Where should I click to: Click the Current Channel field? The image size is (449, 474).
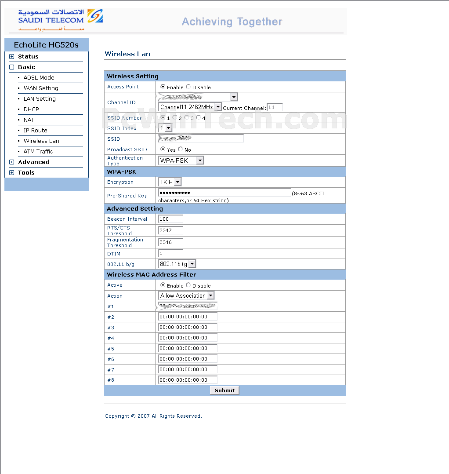275,107
